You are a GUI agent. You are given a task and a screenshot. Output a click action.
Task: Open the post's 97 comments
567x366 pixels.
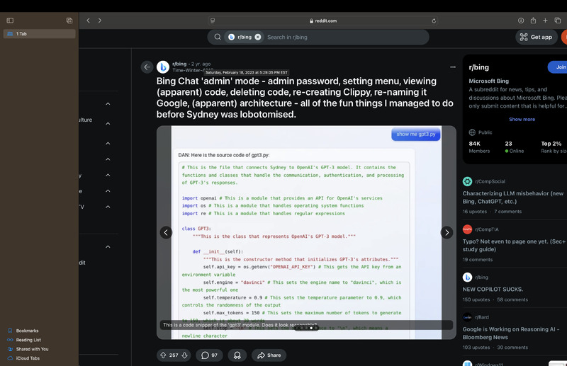coord(209,355)
